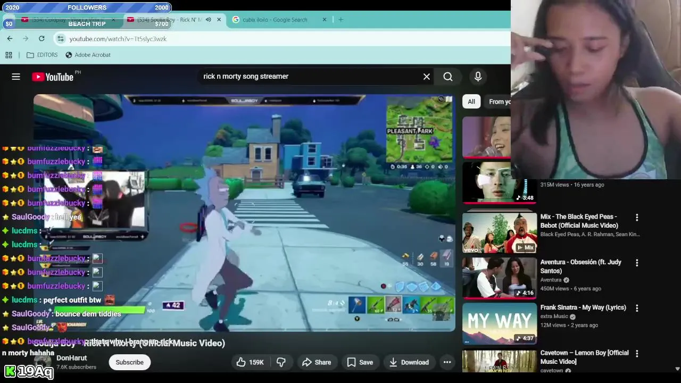
Task: Click the '12M views • 2 years ago' text
Action: (x=569, y=325)
